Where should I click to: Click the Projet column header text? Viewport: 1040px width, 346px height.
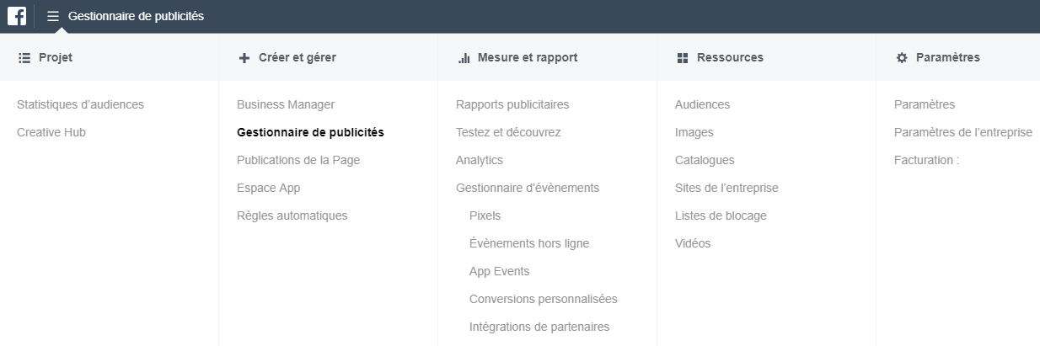(x=56, y=57)
